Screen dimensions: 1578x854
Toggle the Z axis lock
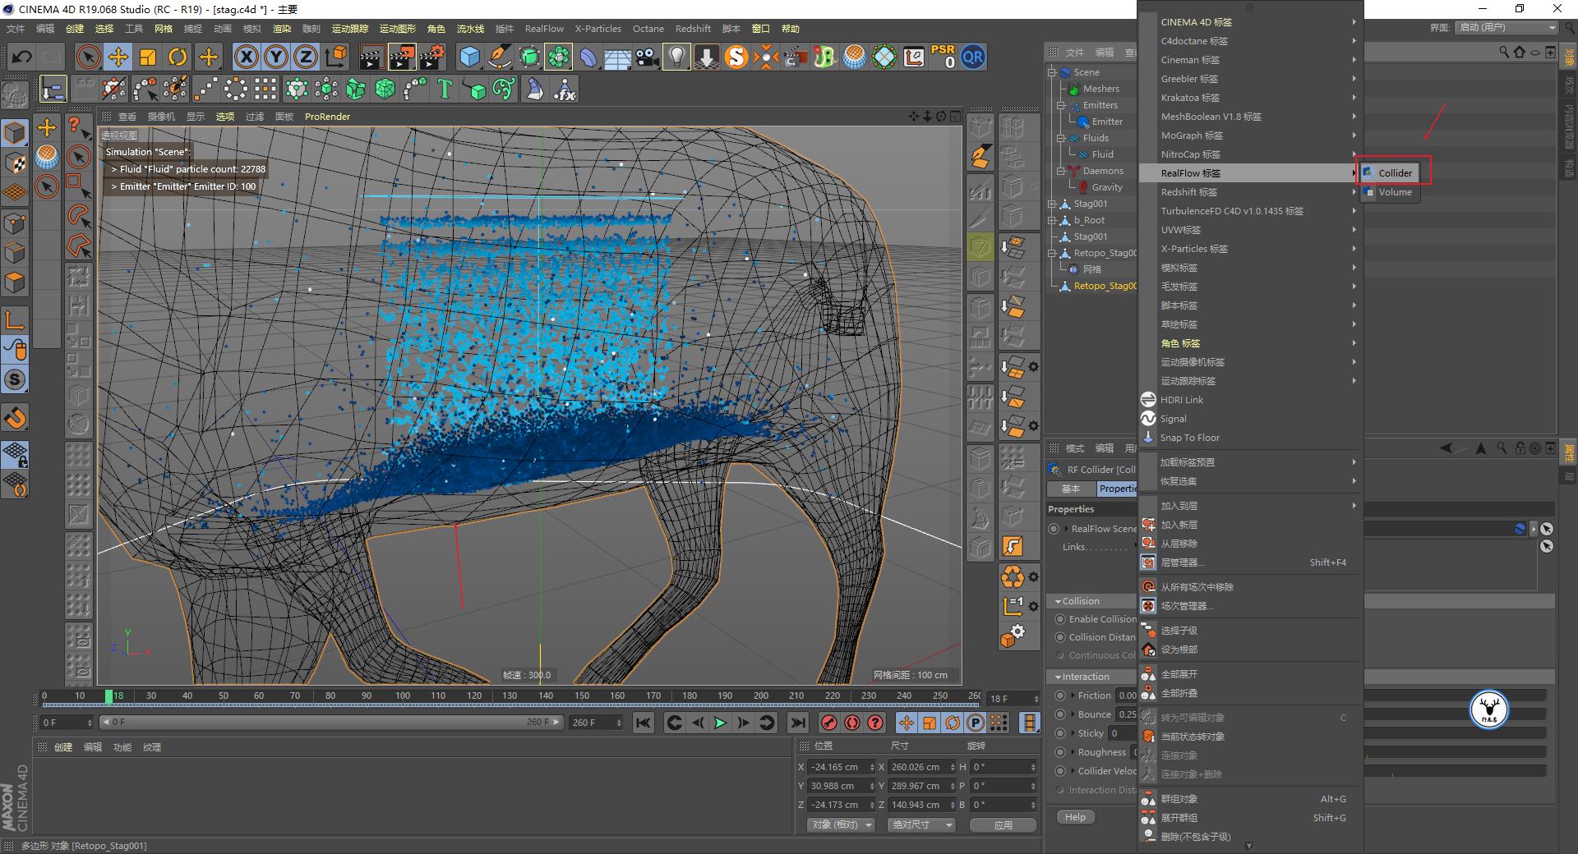(305, 57)
